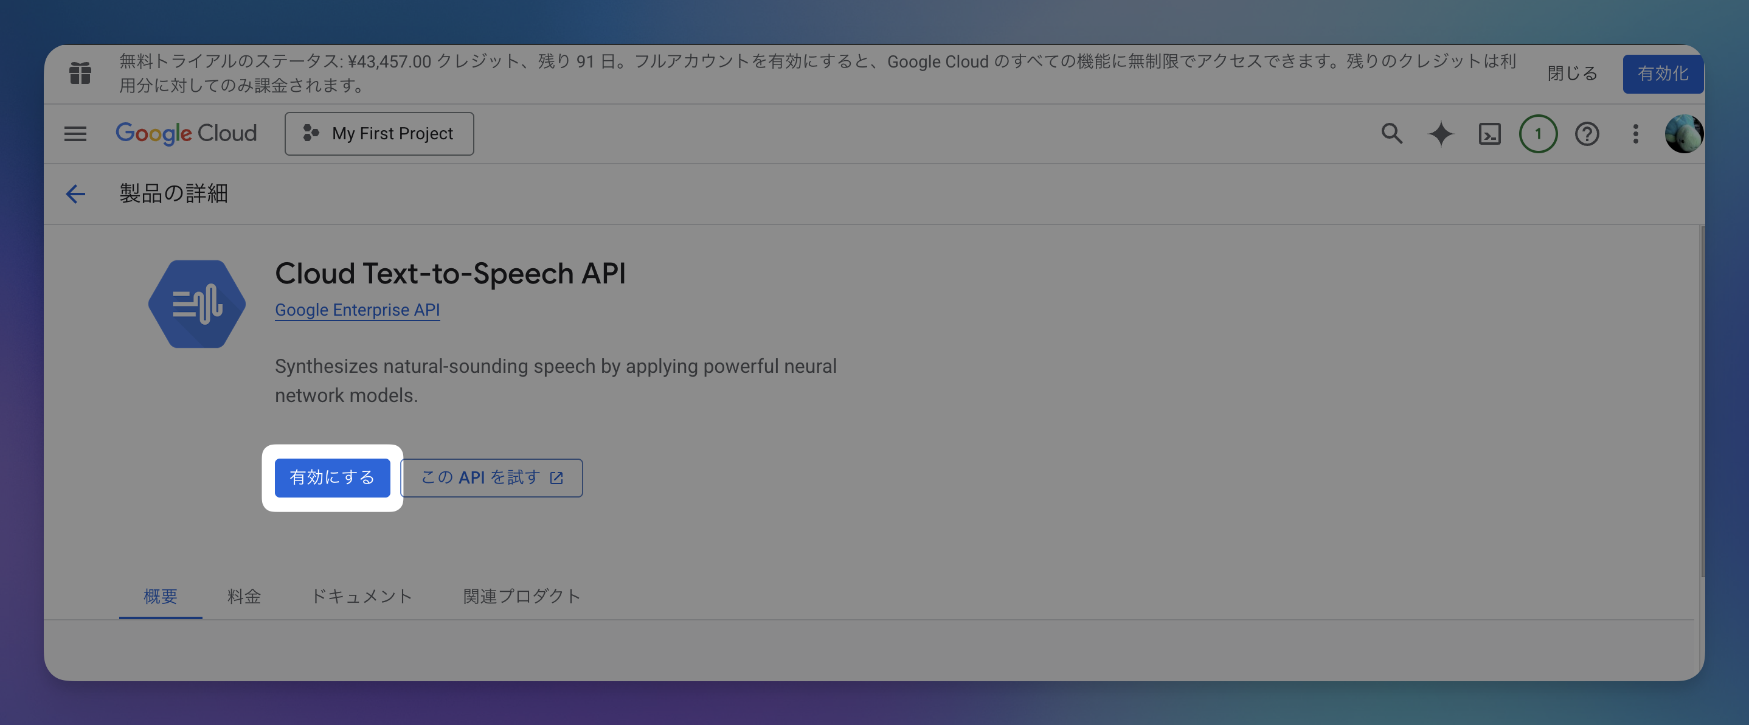The height and width of the screenshot is (725, 1749).
Task: Click the 有効化 activate account button
Action: [x=1662, y=74]
